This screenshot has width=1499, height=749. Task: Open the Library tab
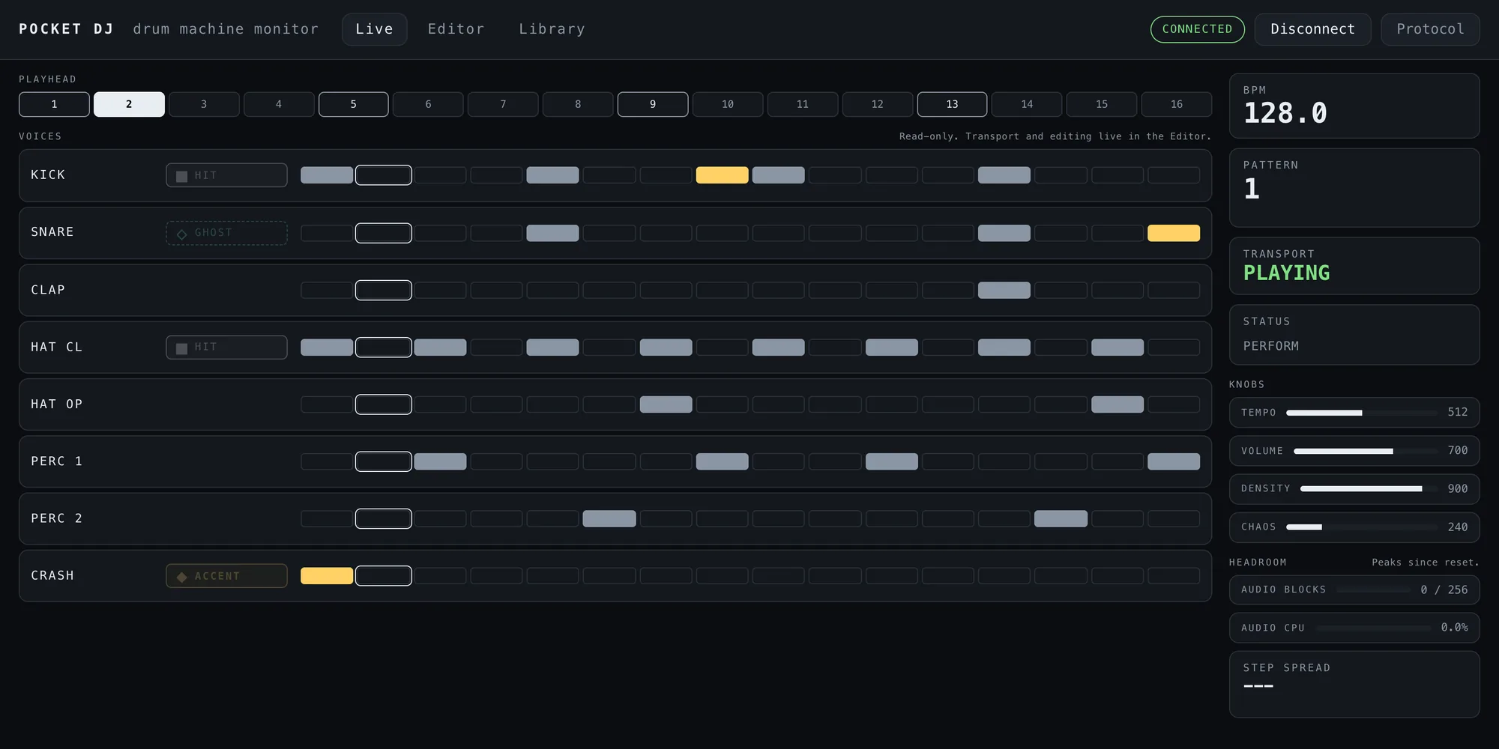(552, 29)
